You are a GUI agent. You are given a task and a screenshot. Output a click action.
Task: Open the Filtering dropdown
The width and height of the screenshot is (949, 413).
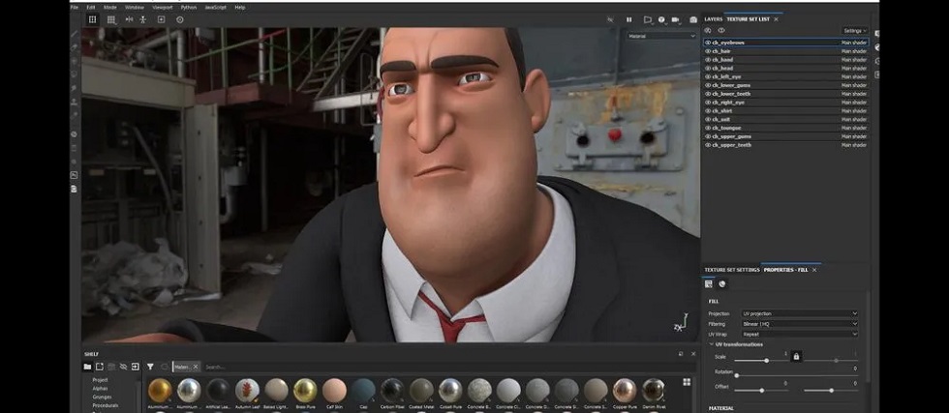(x=799, y=324)
